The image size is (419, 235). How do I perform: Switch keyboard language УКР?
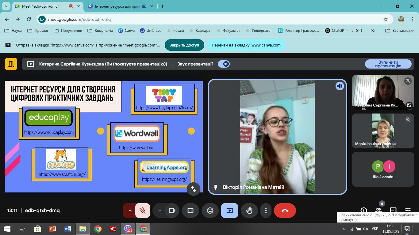pyautogui.click(x=375, y=229)
